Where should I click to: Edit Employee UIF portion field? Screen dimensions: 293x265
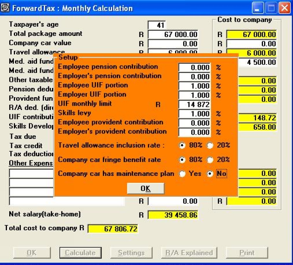coord(195,86)
